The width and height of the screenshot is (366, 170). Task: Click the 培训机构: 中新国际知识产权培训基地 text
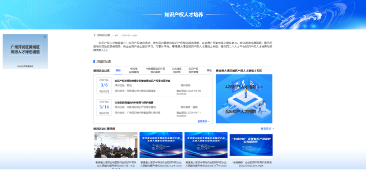(135, 107)
